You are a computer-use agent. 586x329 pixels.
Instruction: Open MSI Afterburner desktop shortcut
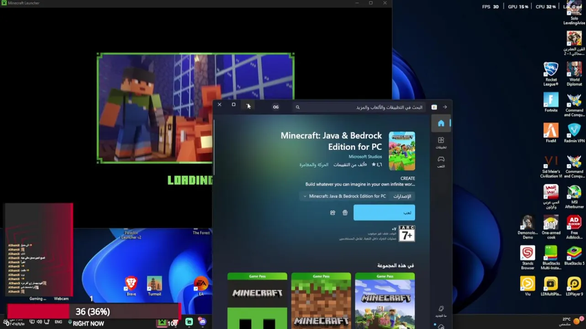(x=574, y=196)
